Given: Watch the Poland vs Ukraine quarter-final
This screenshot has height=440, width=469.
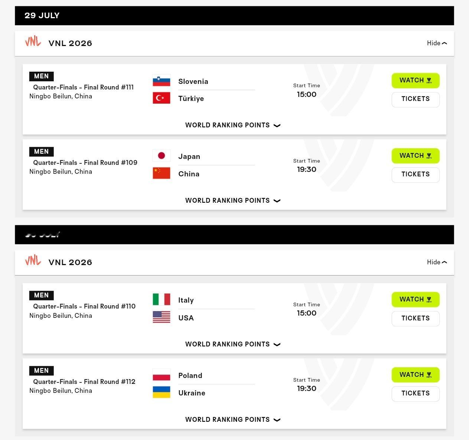Looking at the screenshot, I should tap(416, 375).
